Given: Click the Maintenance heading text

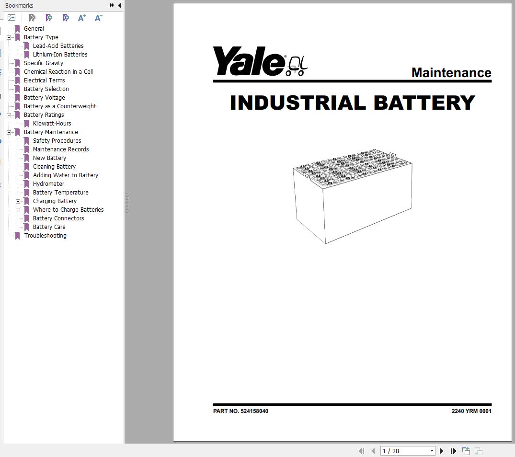Looking at the screenshot, I should pos(451,72).
